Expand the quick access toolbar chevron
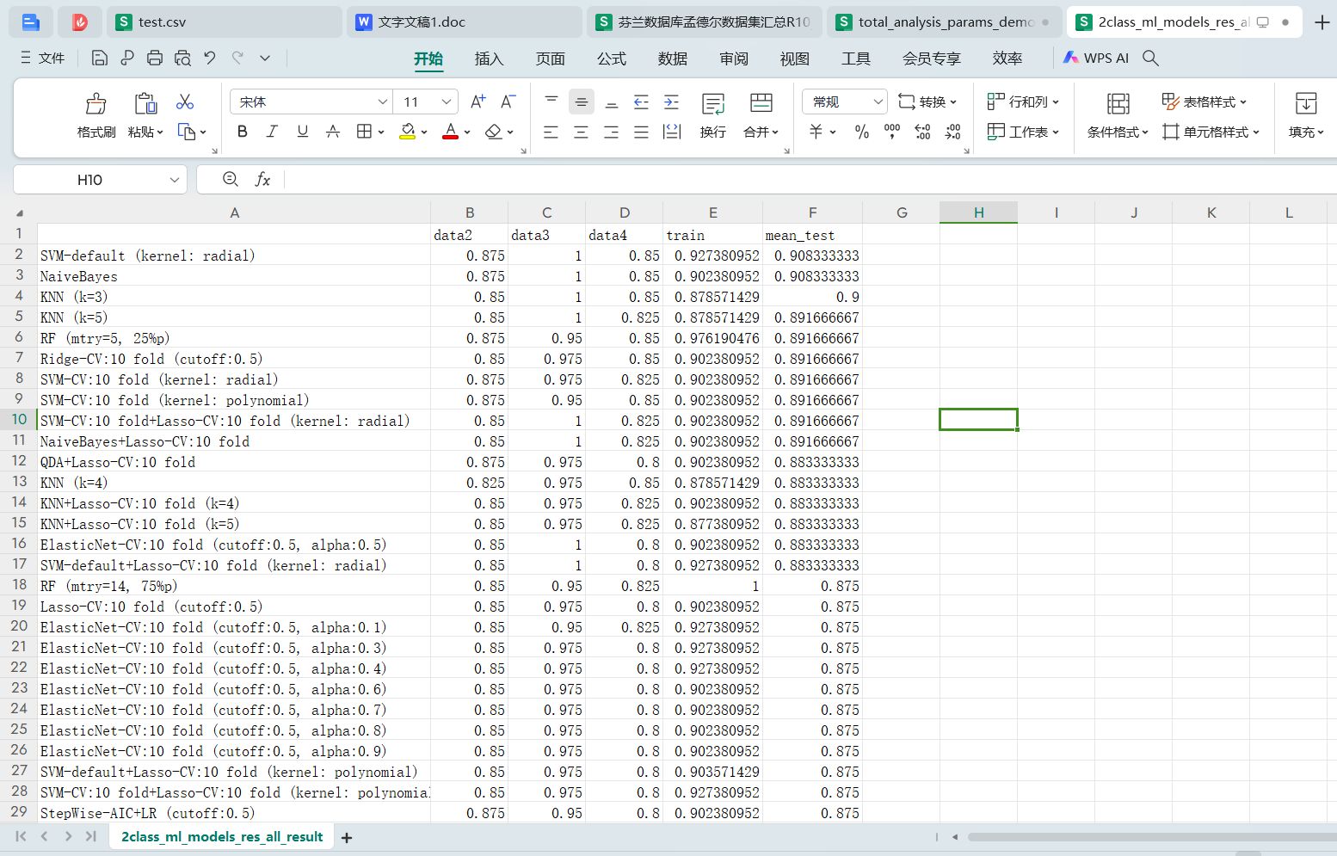The width and height of the screenshot is (1337, 856). 265,59
